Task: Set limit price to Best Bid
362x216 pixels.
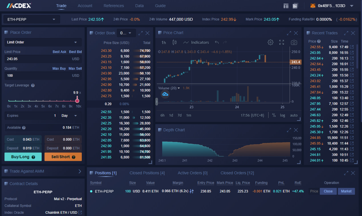Action: (x=76, y=52)
